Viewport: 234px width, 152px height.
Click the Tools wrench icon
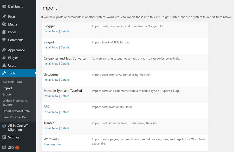tap(4, 73)
